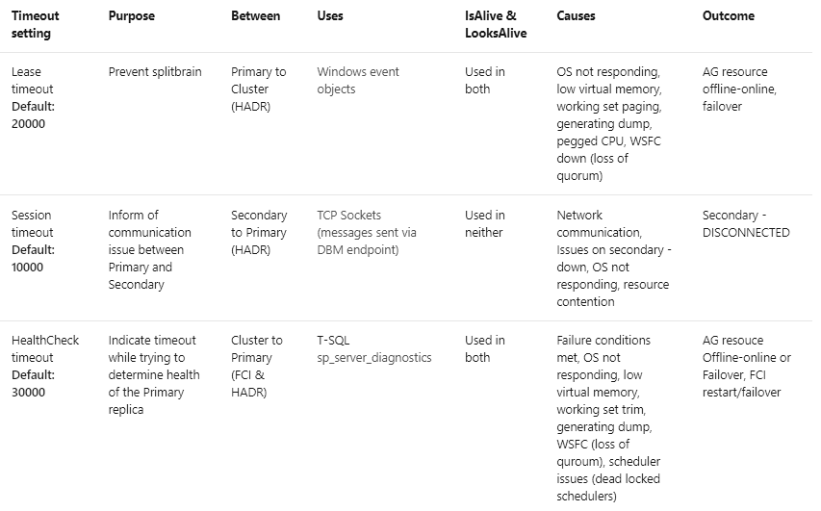The width and height of the screenshot is (821, 511).
Task: Select 'AG resource offline-online, failover' cell
Action: [739, 89]
